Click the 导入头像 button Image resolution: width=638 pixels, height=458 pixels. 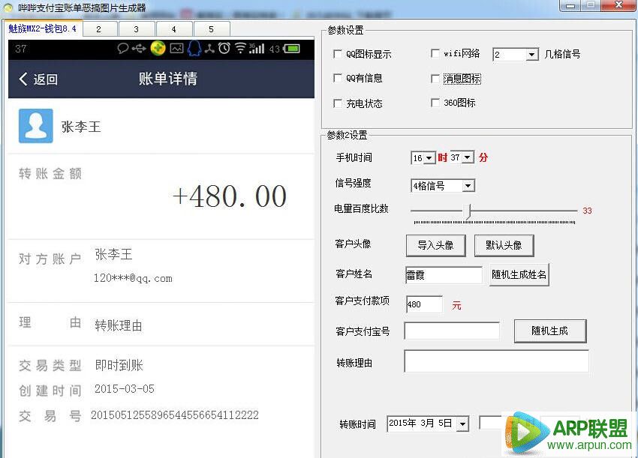(436, 245)
